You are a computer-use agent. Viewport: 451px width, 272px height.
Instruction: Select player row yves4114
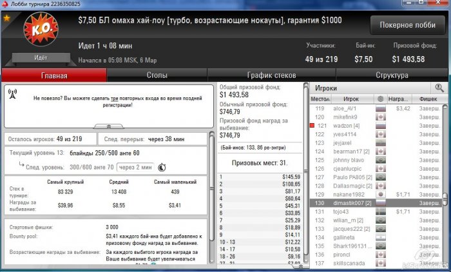coord(376,135)
